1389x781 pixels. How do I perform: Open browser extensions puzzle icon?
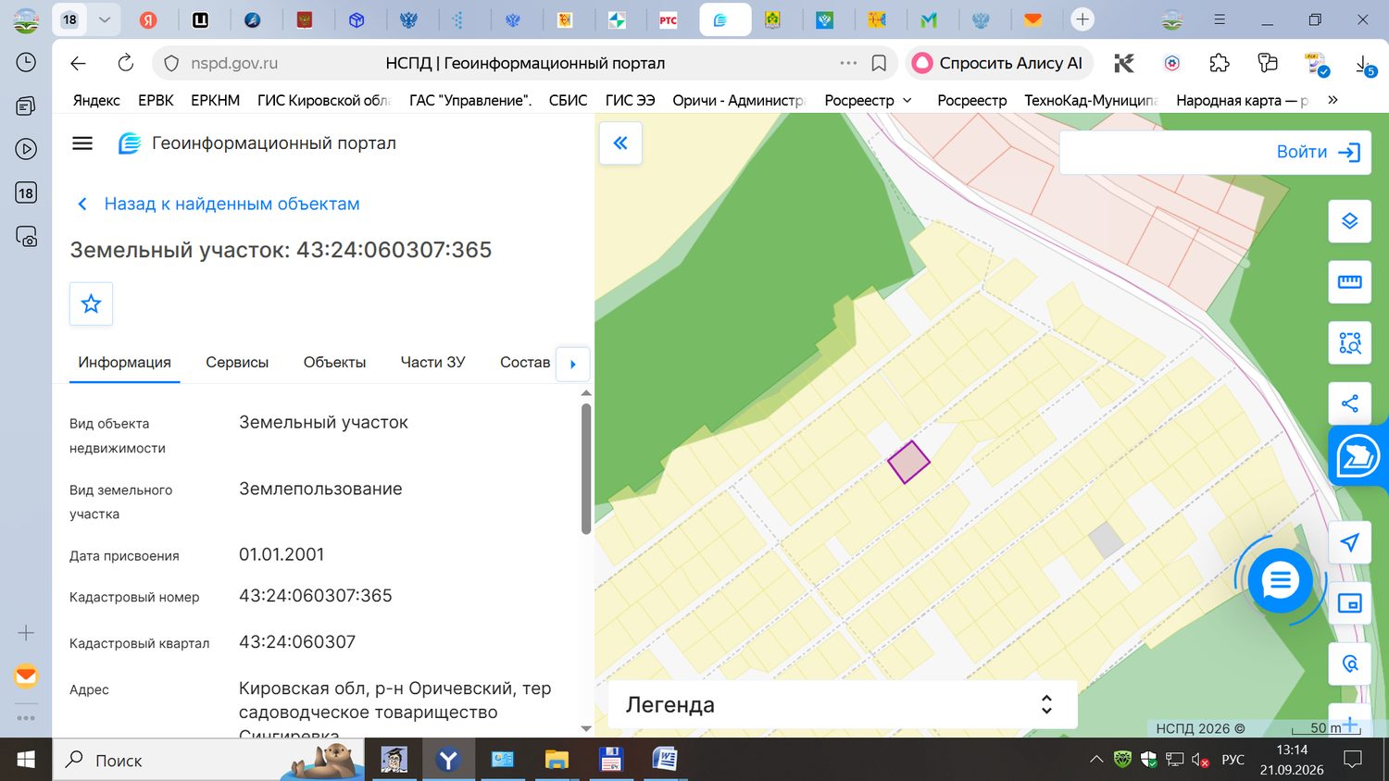click(x=1220, y=63)
